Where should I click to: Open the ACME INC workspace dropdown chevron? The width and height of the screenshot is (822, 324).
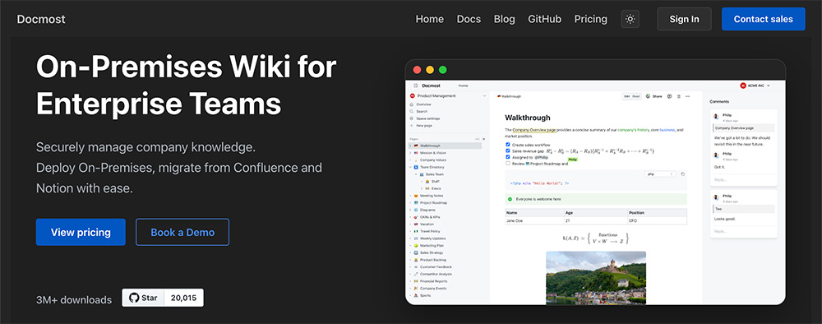coord(768,86)
